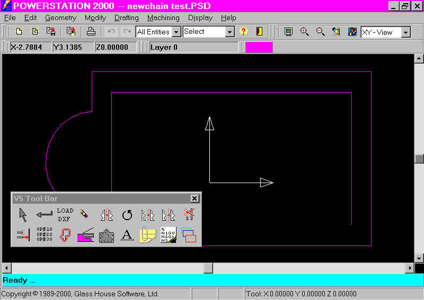This screenshot has height=300, width=424.
Task: Open the File menu
Action: click(x=10, y=18)
